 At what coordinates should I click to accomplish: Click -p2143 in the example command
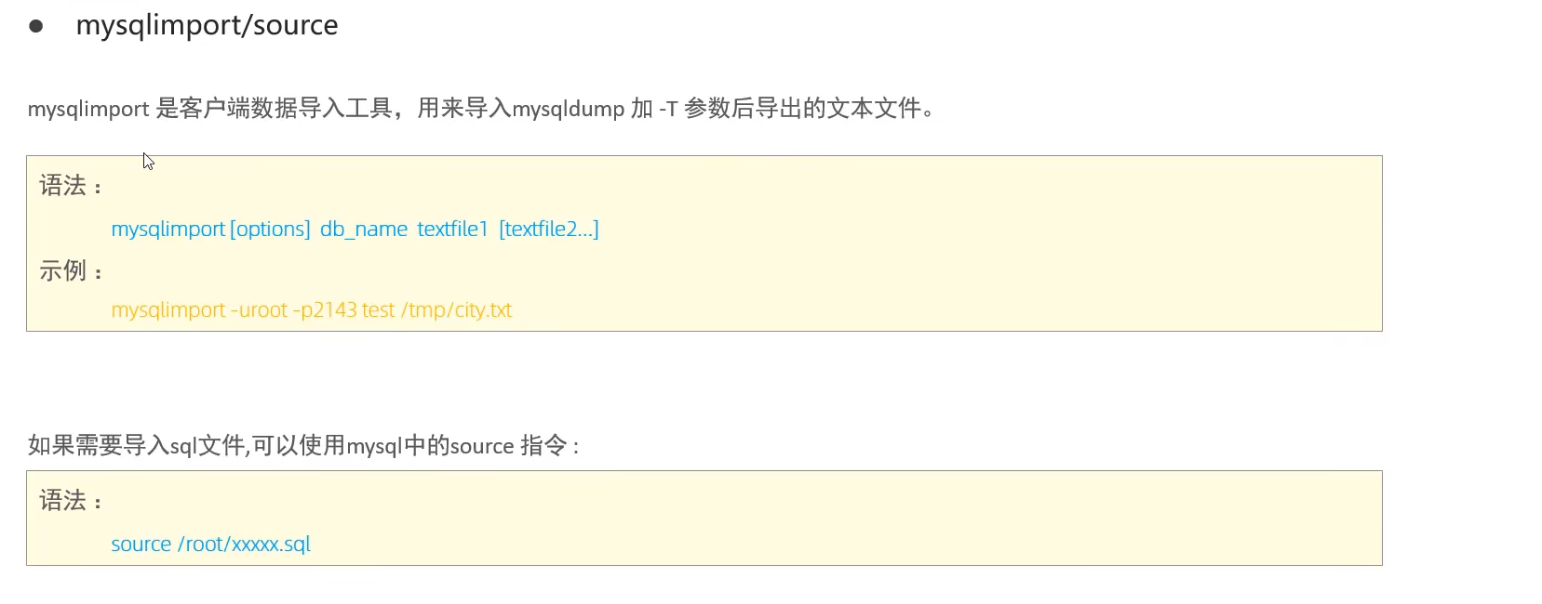[x=325, y=310]
